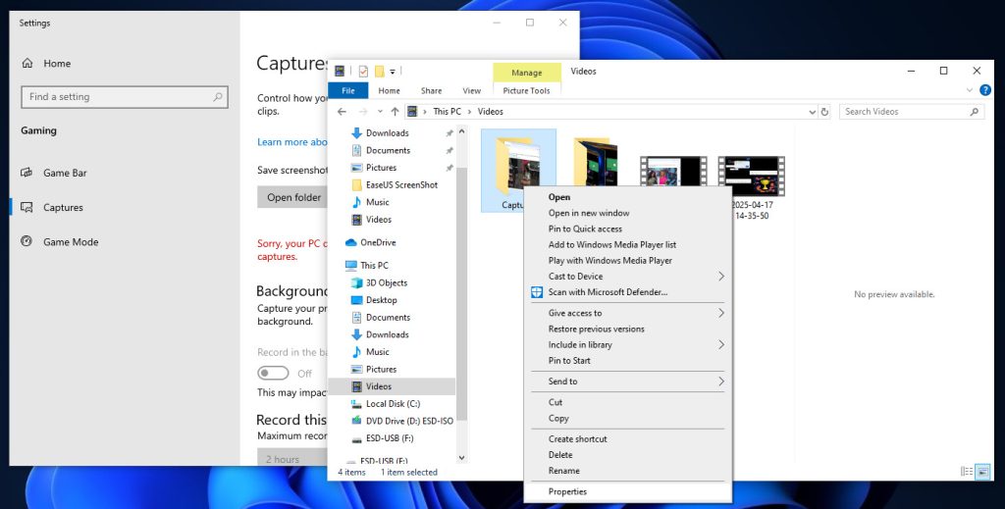Expand the Include in library submenu

tap(721, 344)
